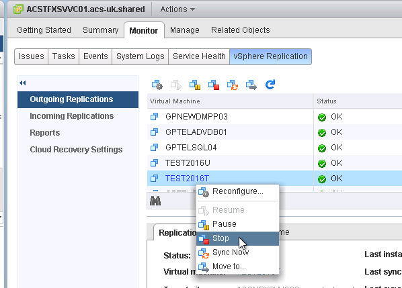This screenshot has width=402, height=288.
Task: Open the Actions dropdown menu
Action: 177,9
